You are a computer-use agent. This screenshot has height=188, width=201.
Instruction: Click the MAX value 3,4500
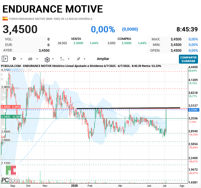tap(176, 39)
